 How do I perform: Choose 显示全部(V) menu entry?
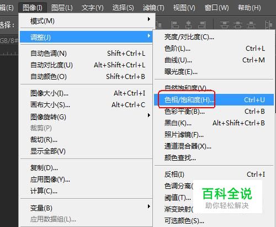(x=86, y=151)
